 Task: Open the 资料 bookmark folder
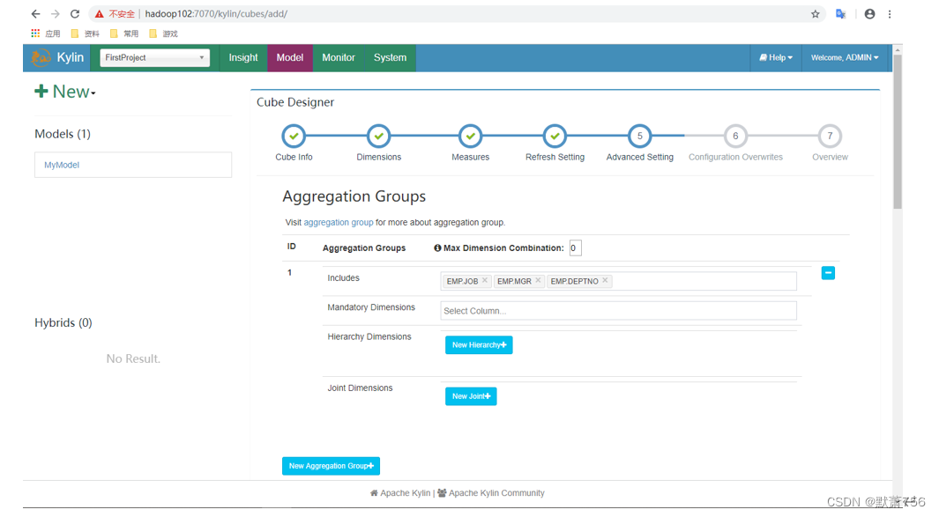(x=85, y=33)
